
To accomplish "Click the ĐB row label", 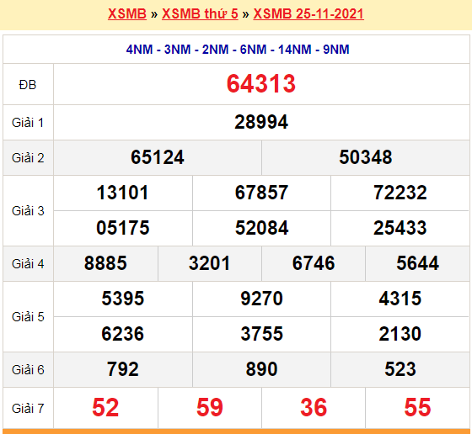I will 28,85.
